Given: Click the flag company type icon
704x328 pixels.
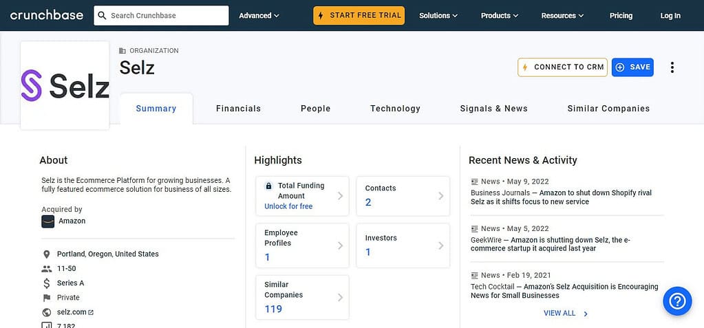Looking at the screenshot, I should tap(46, 298).
